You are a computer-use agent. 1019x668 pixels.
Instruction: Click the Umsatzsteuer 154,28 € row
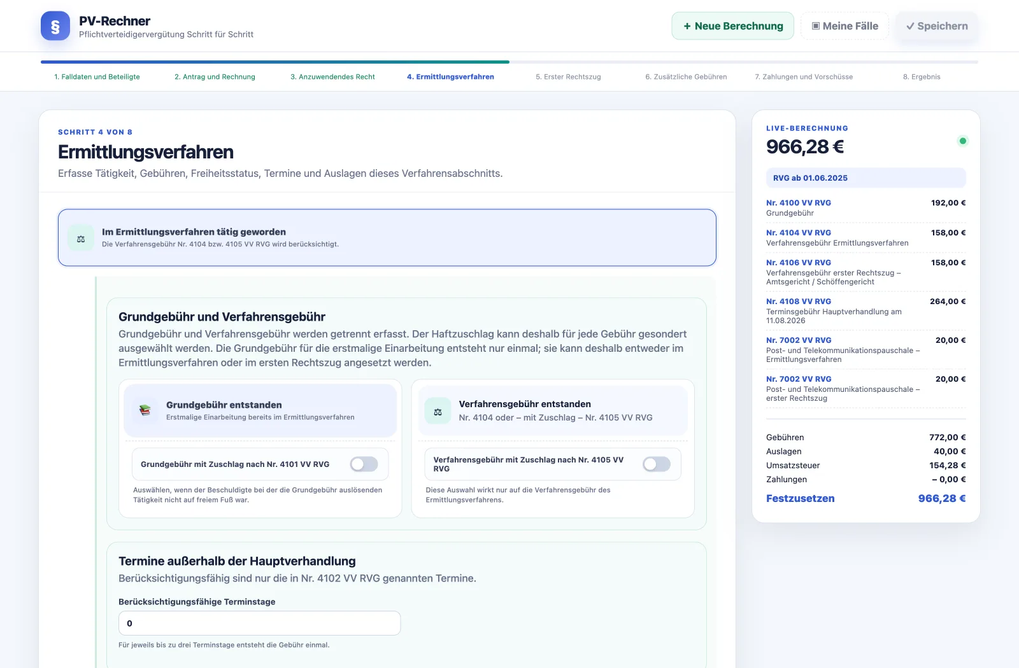click(x=866, y=466)
